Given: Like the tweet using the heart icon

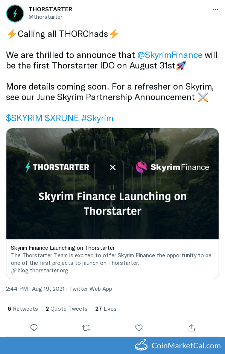Looking at the screenshot, I should (139, 328).
